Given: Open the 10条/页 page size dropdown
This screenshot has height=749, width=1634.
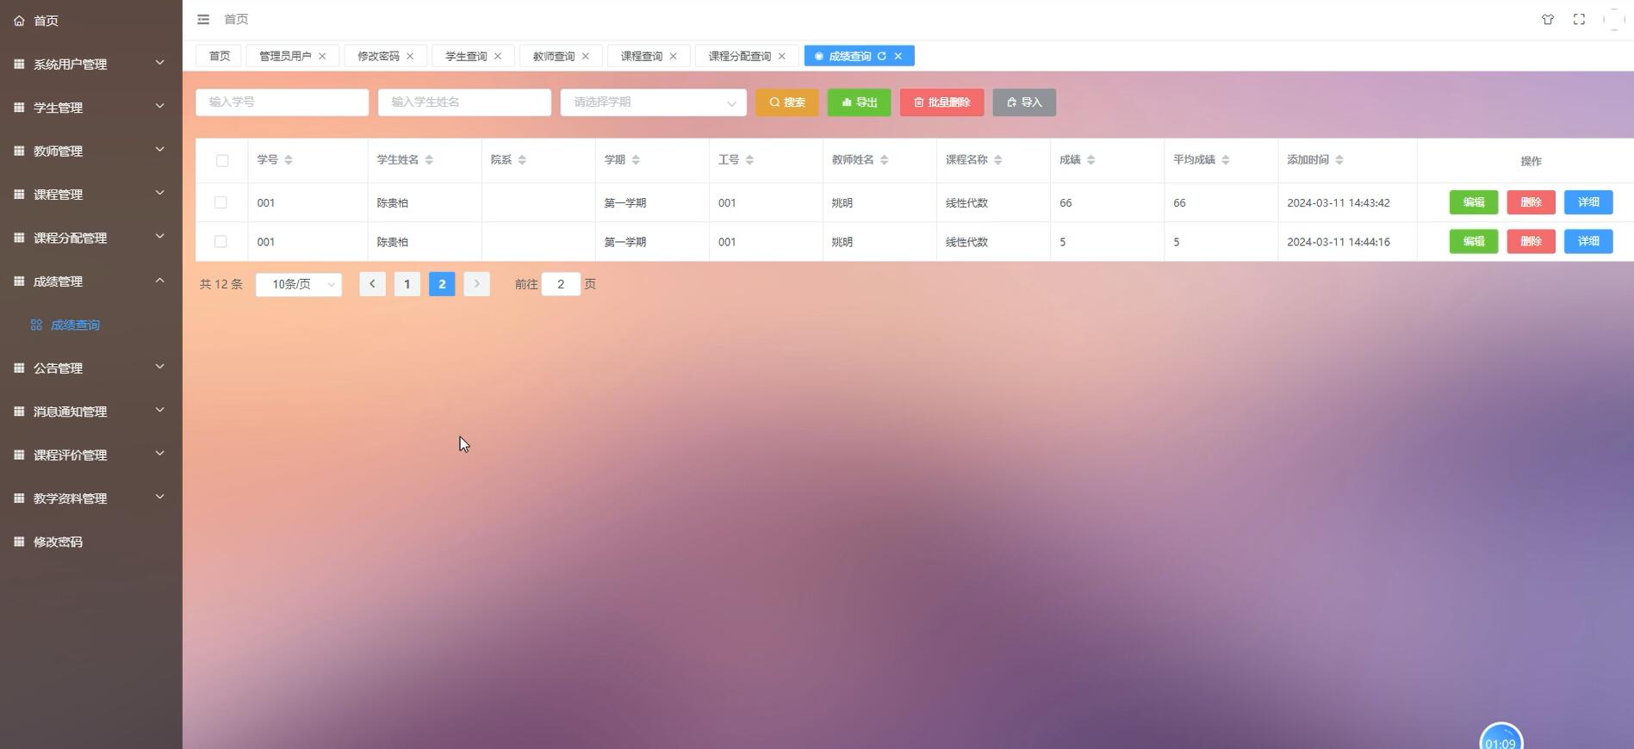Looking at the screenshot, I should [299, 284].
